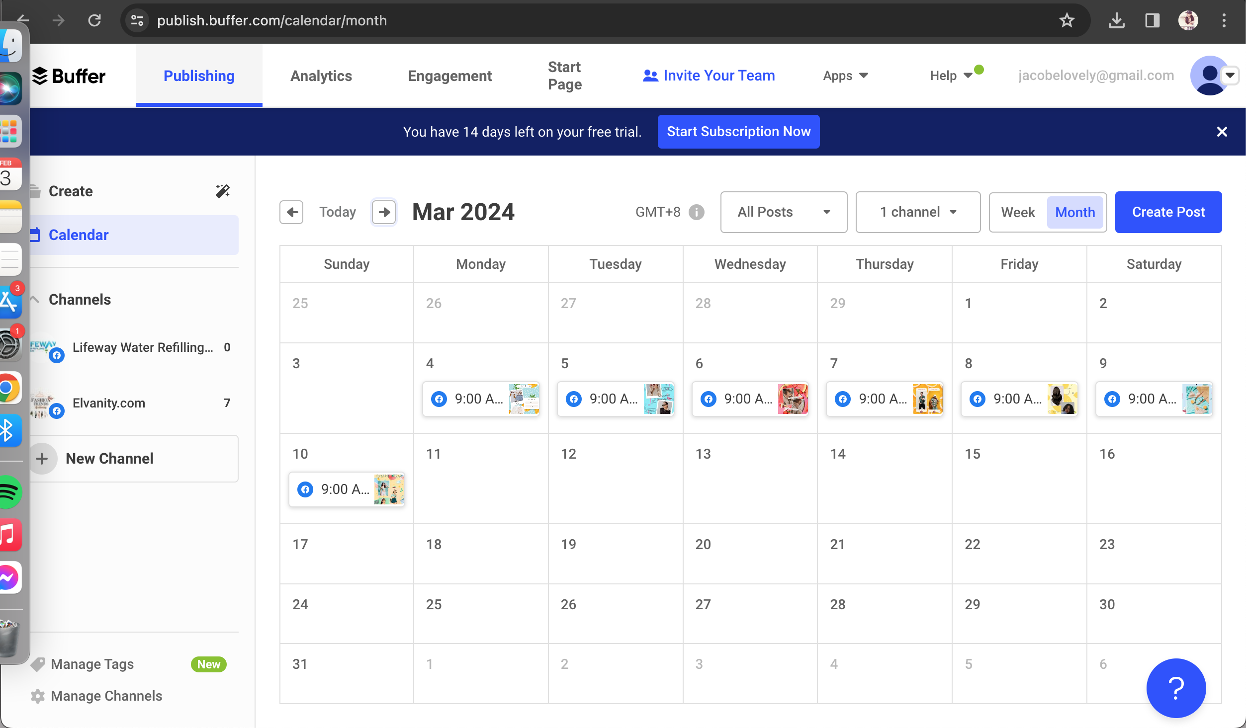Select the Month view toggle
The width and height of the screenshot is (1246, 728).
(x=1075, y=212)
